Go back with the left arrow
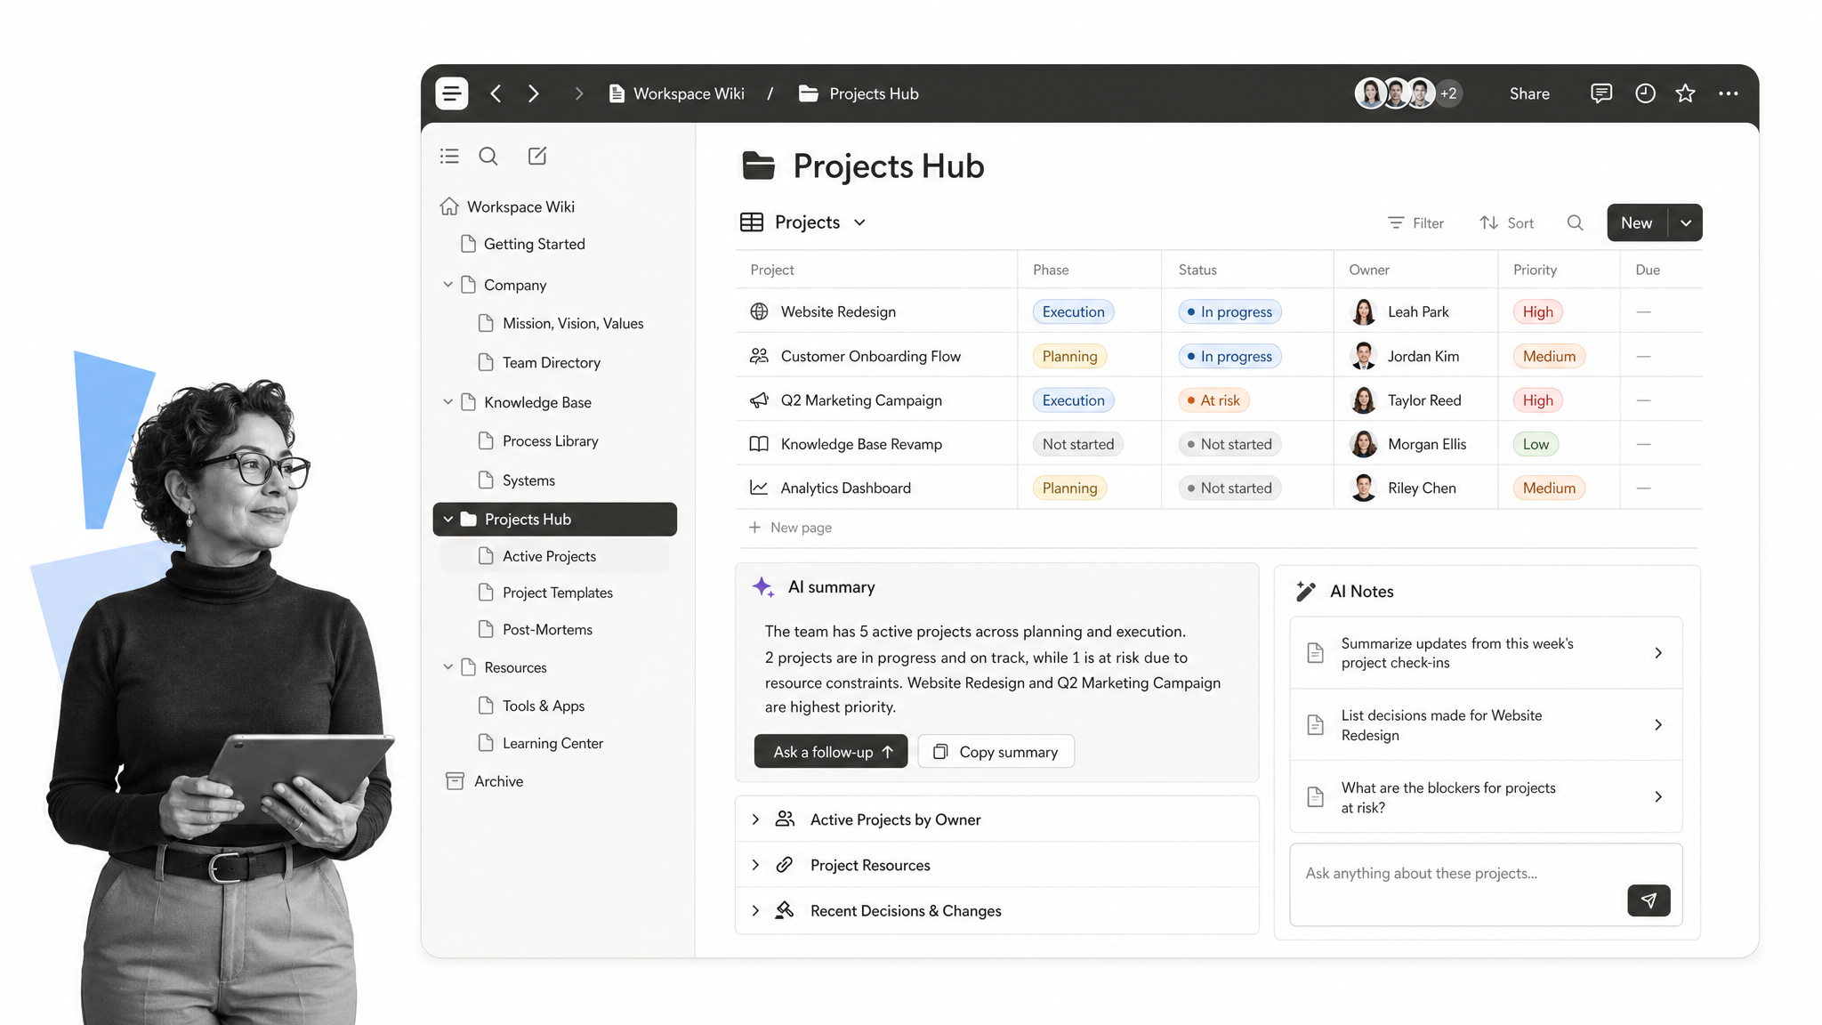This screenshot has width=1822, height=1025. [x=496, y=93]
